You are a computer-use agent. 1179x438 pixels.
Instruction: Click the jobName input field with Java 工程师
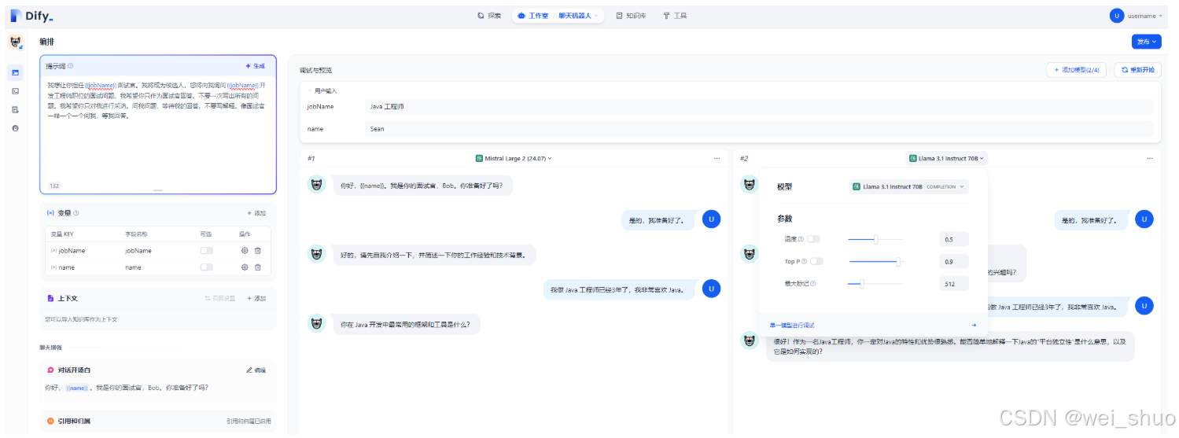[759, 106]
